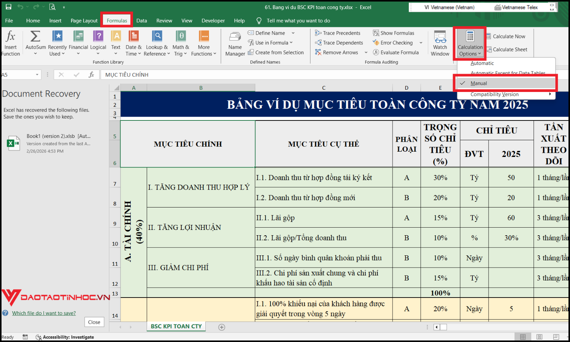The image size is (570, 342).
Task: Open the Name Manager
Action: coord(234,43)
